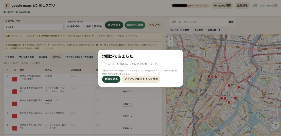This screenshot has width=281, height=136.
Task: Click the map pin above 新川 label
Action: tap(239, 87)
